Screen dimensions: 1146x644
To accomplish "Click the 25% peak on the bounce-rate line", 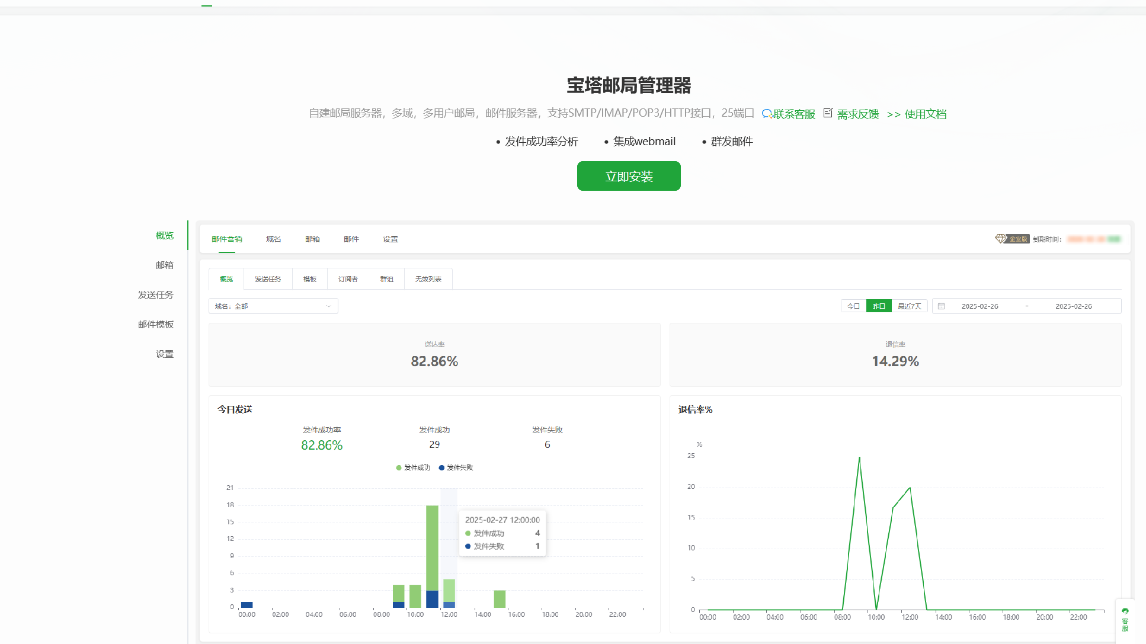I will 859,457.
